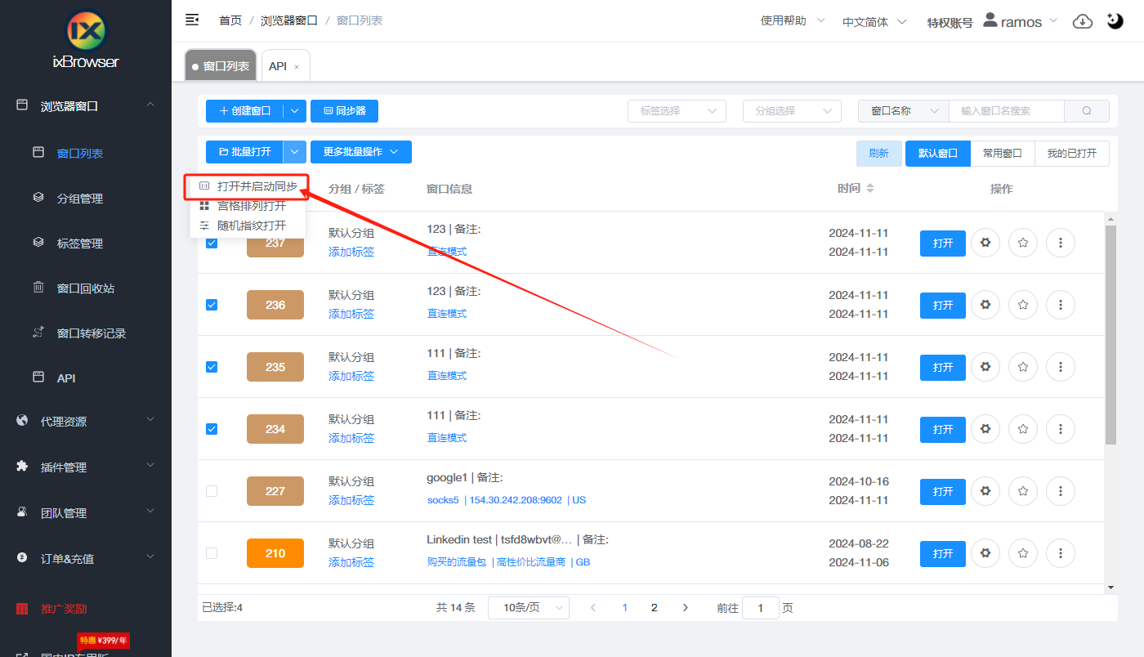This screenshot has height=657, width=1144.
Task: Star window 237 as favorite
Action: pos(1023,243)
